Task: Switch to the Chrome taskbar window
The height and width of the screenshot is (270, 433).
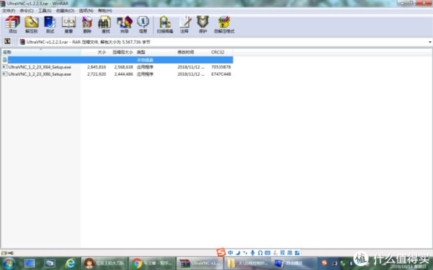Action: pyautogui.click(x=152, y=263)
